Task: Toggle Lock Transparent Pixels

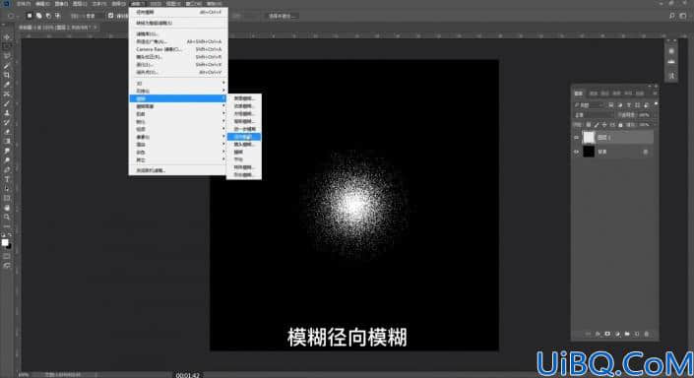Action: pos(589,125)
